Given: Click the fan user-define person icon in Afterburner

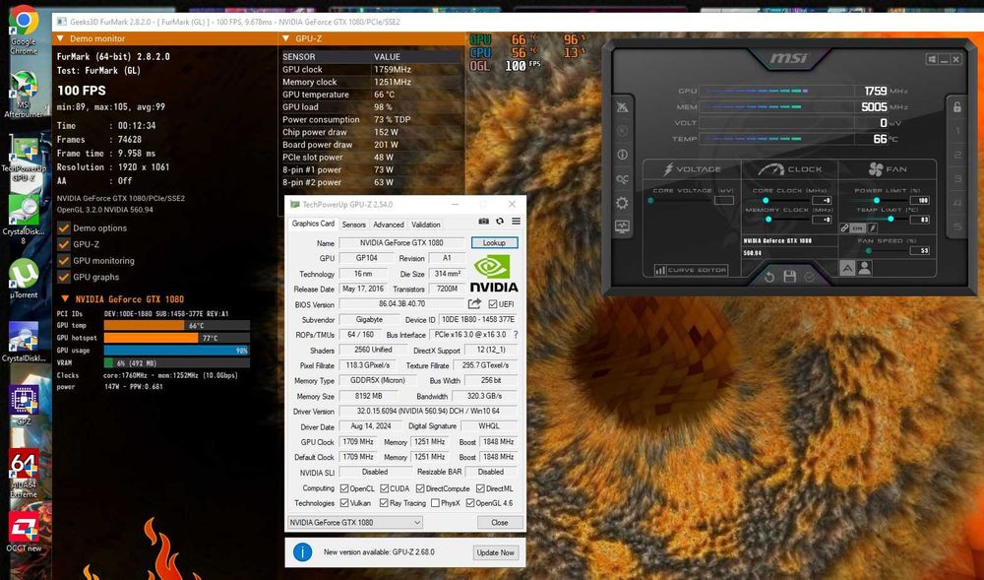Looking at the screenshot, I should click(864, 268).
